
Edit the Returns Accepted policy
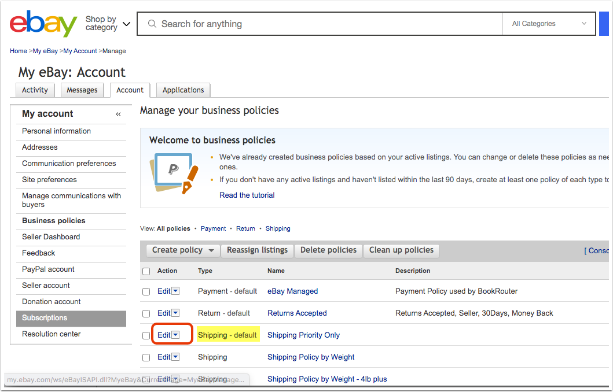[164, 313]
